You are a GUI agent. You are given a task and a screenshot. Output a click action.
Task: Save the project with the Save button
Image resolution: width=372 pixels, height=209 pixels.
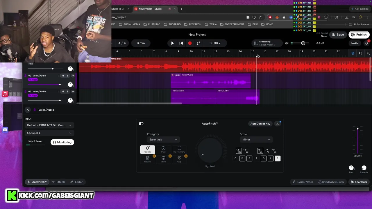(338, 35)
